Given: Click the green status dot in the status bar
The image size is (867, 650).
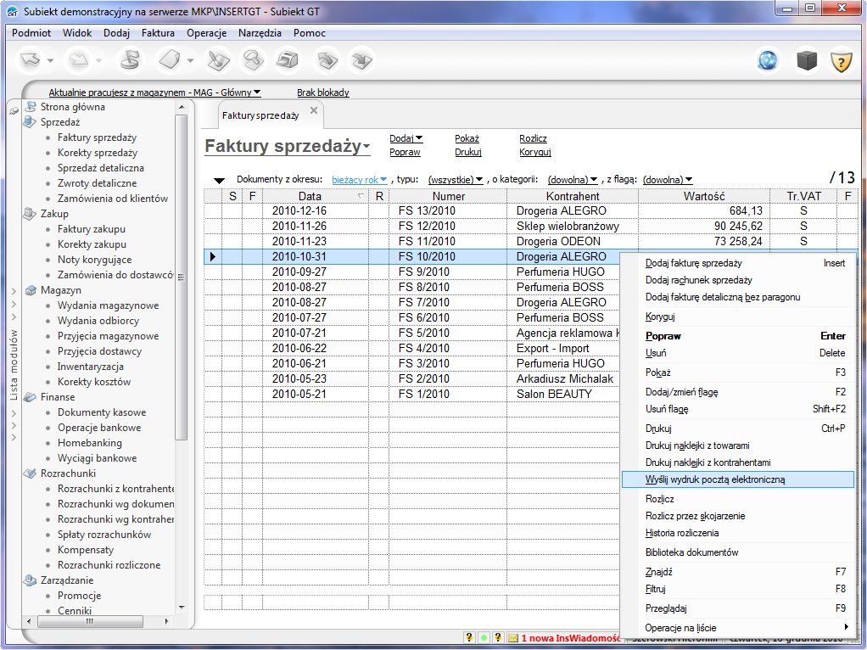Looking at the screenshot, I should 484,637.
